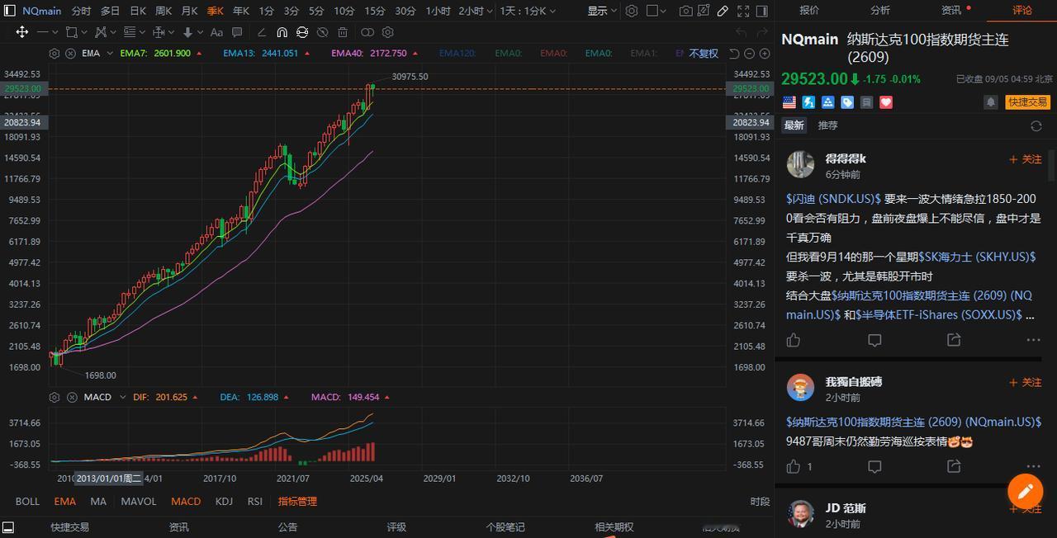Viewport: 1057px width, 538px height.
Task: Click the 不复权 adjustment setting
Action: 704,53
